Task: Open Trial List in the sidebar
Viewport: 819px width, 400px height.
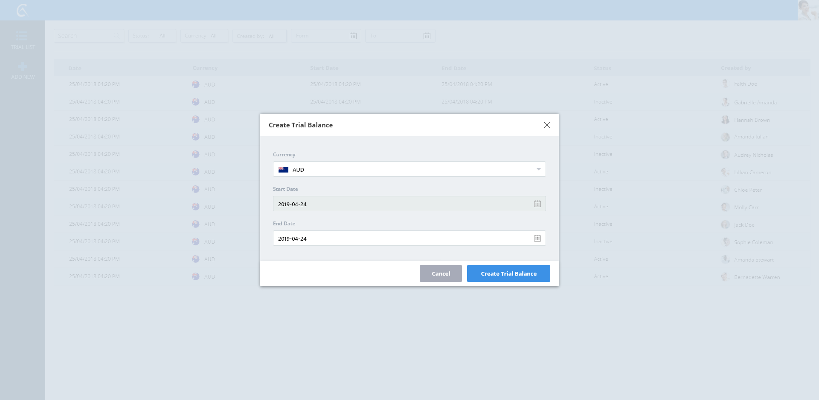Action: click(x=23, y=40)
